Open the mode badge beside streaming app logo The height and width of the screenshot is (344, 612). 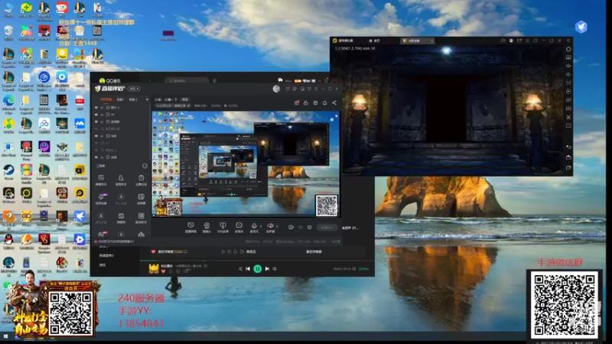click(x=134, y=89)
